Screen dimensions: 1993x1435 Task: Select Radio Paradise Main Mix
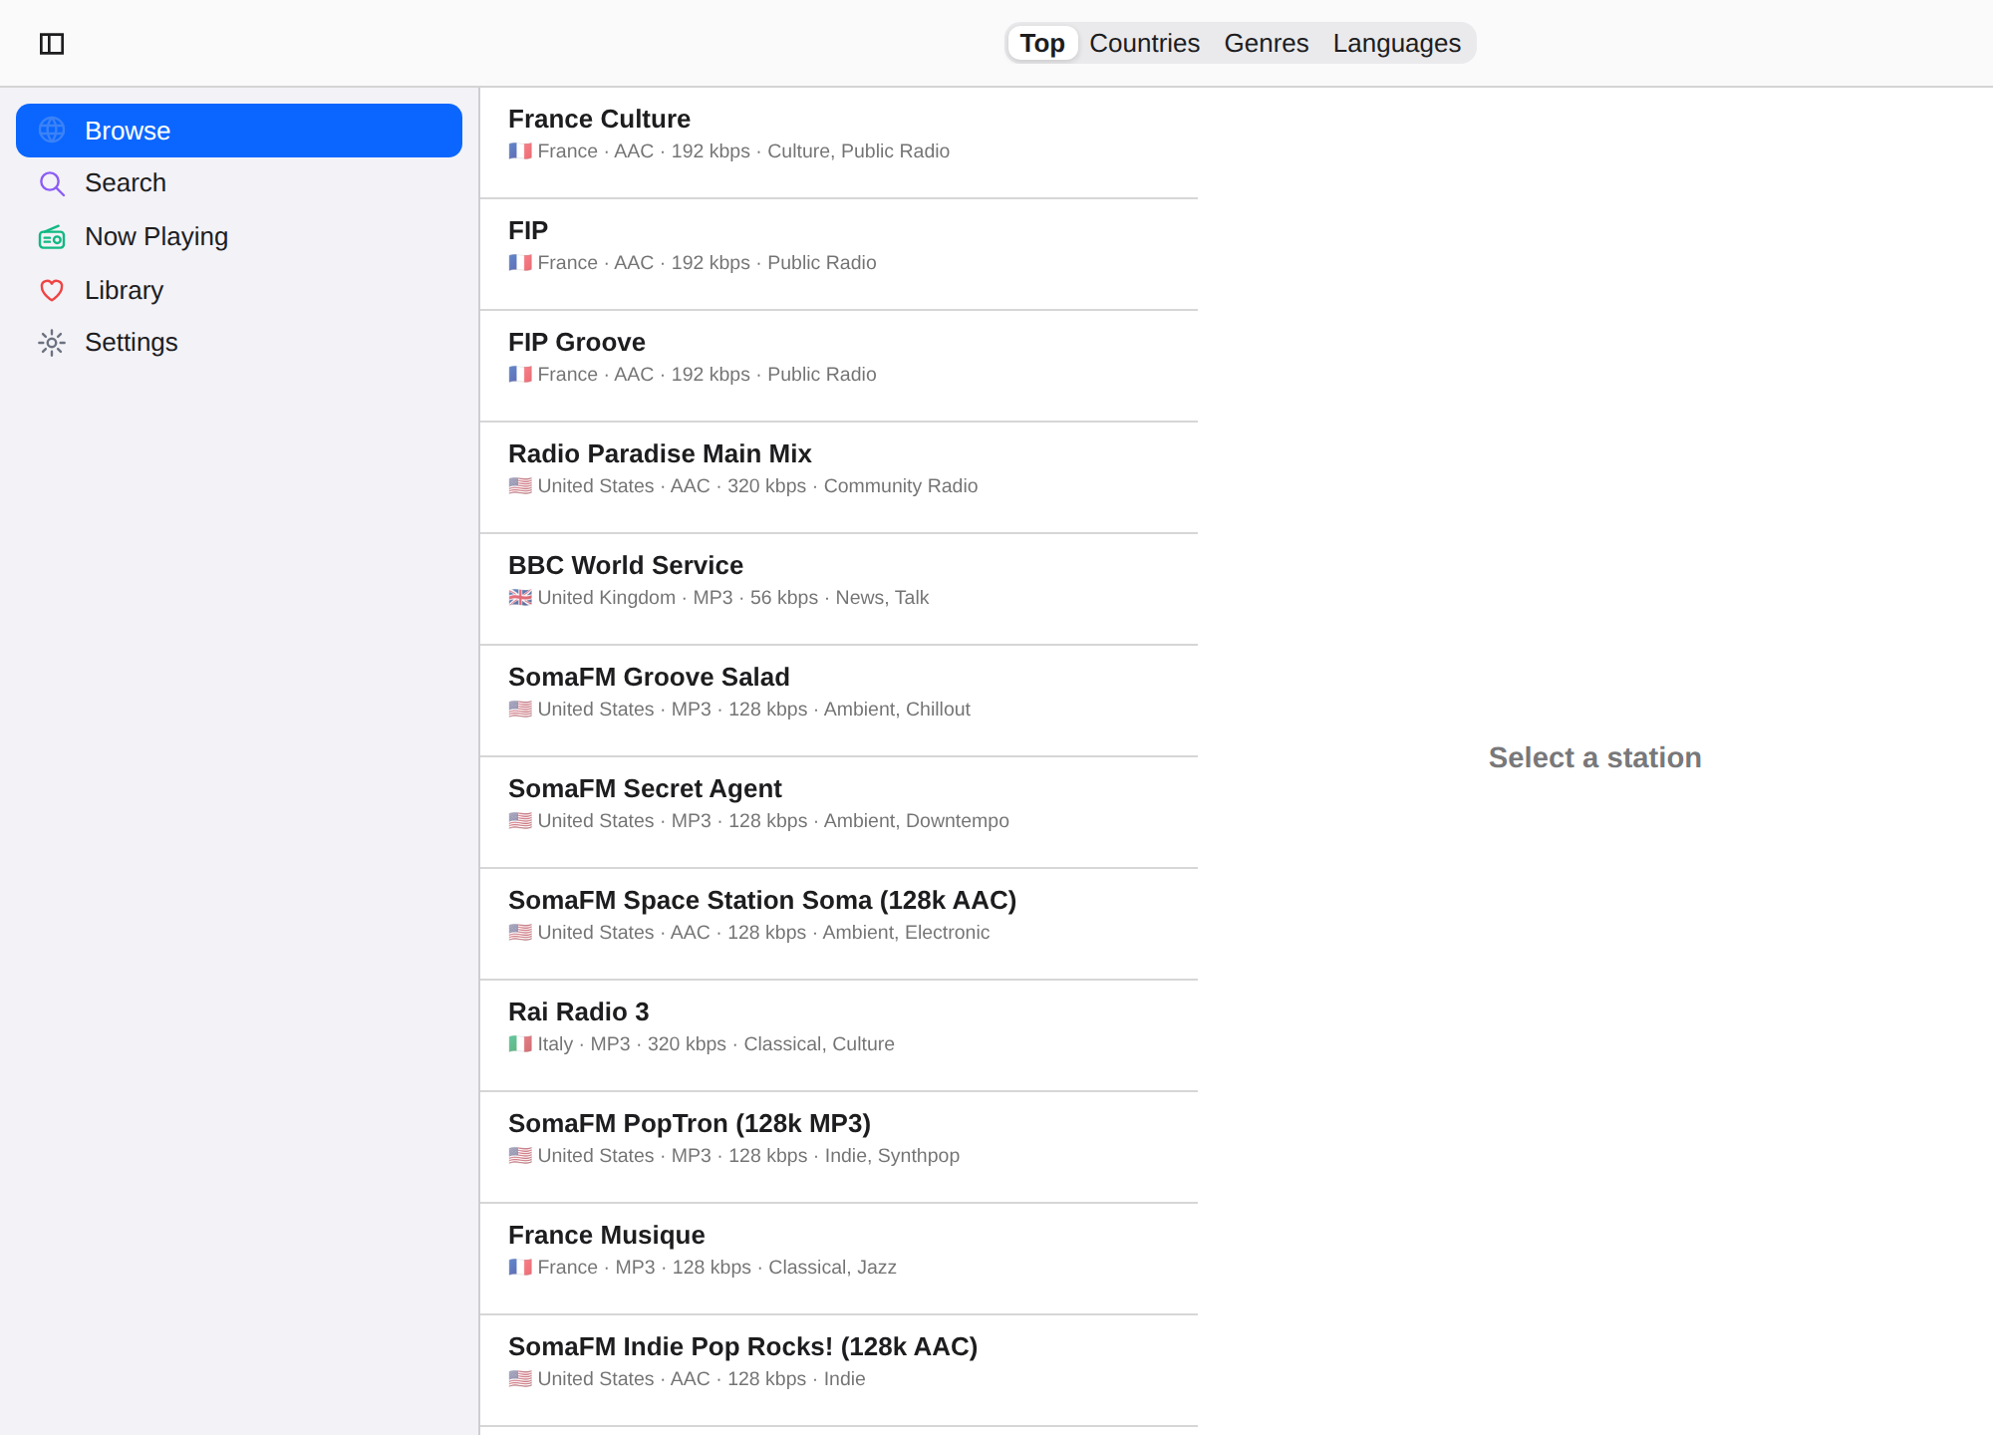[x=839, y=477]
